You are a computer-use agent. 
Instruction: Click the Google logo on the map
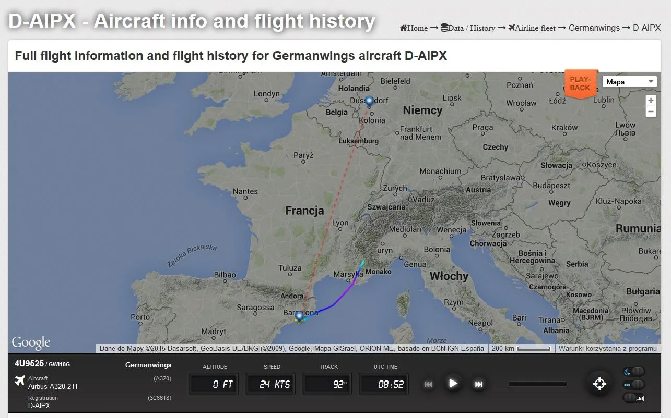click(x=31, y=342)
